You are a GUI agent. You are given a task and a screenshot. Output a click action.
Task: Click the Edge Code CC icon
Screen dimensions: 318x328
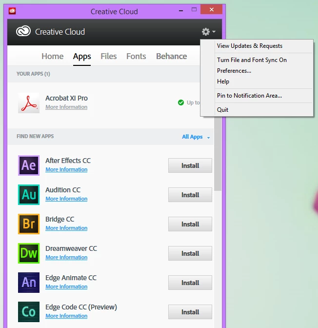pos(29,312)
